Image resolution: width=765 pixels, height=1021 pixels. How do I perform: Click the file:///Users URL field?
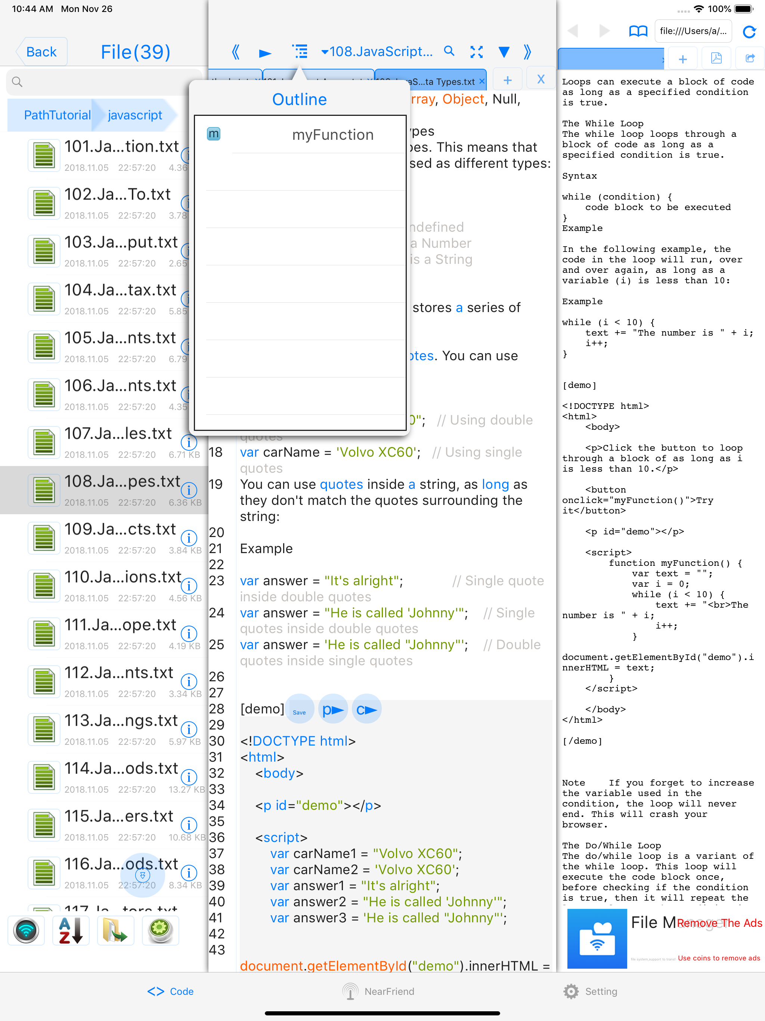693,31
